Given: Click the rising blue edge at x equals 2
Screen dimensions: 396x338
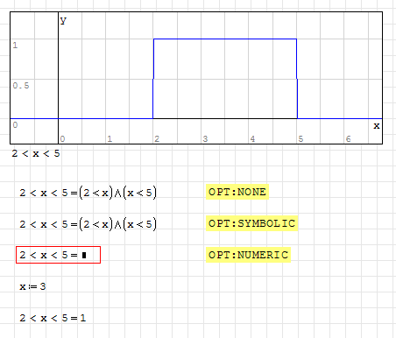Looking at the screenshot, I should 153,79.
